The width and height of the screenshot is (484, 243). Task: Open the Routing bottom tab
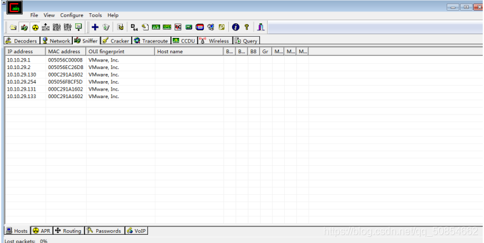tap(68, 230)
